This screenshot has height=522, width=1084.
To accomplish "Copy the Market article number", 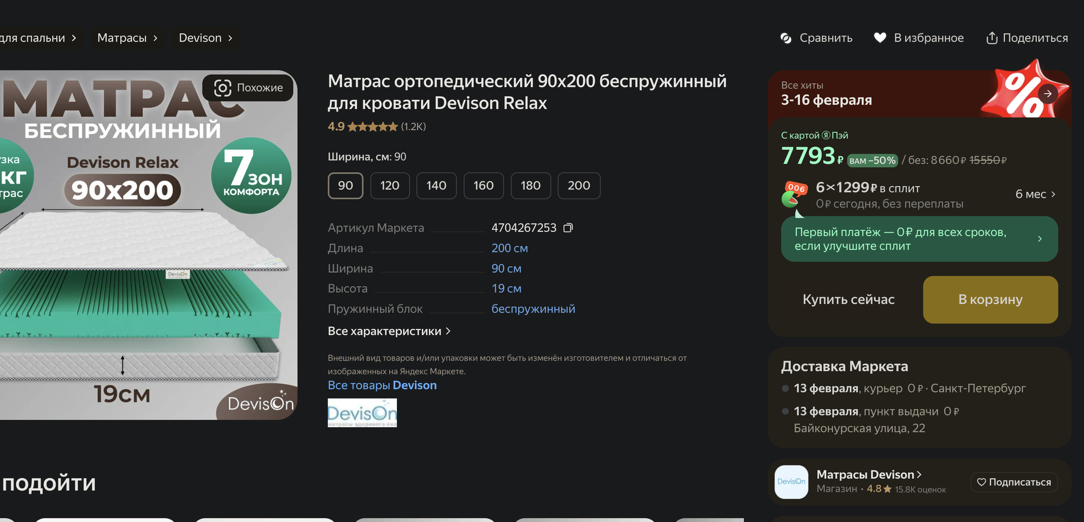I will 568,228.
